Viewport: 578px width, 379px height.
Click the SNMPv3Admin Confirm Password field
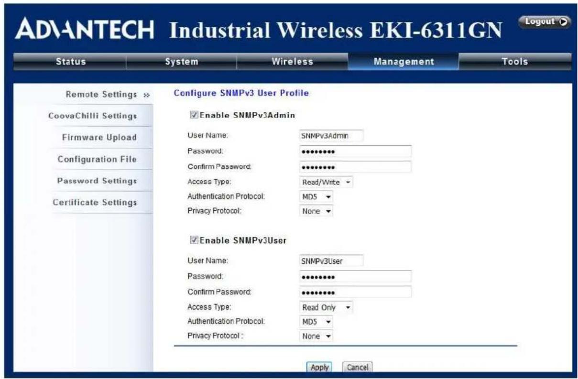click(355, 167)
